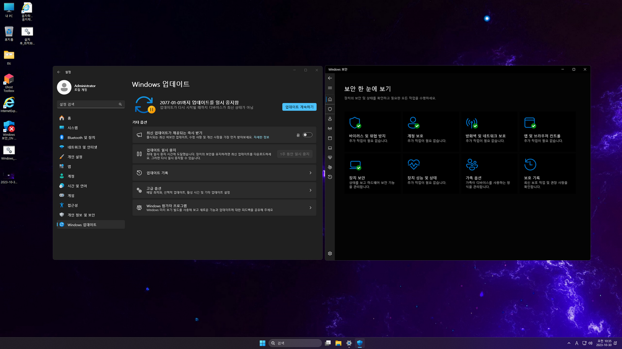This screenshot has height=349, width=622.
Task: Select device security laptop icon in sidebar
Action: [x=330, y=148]
